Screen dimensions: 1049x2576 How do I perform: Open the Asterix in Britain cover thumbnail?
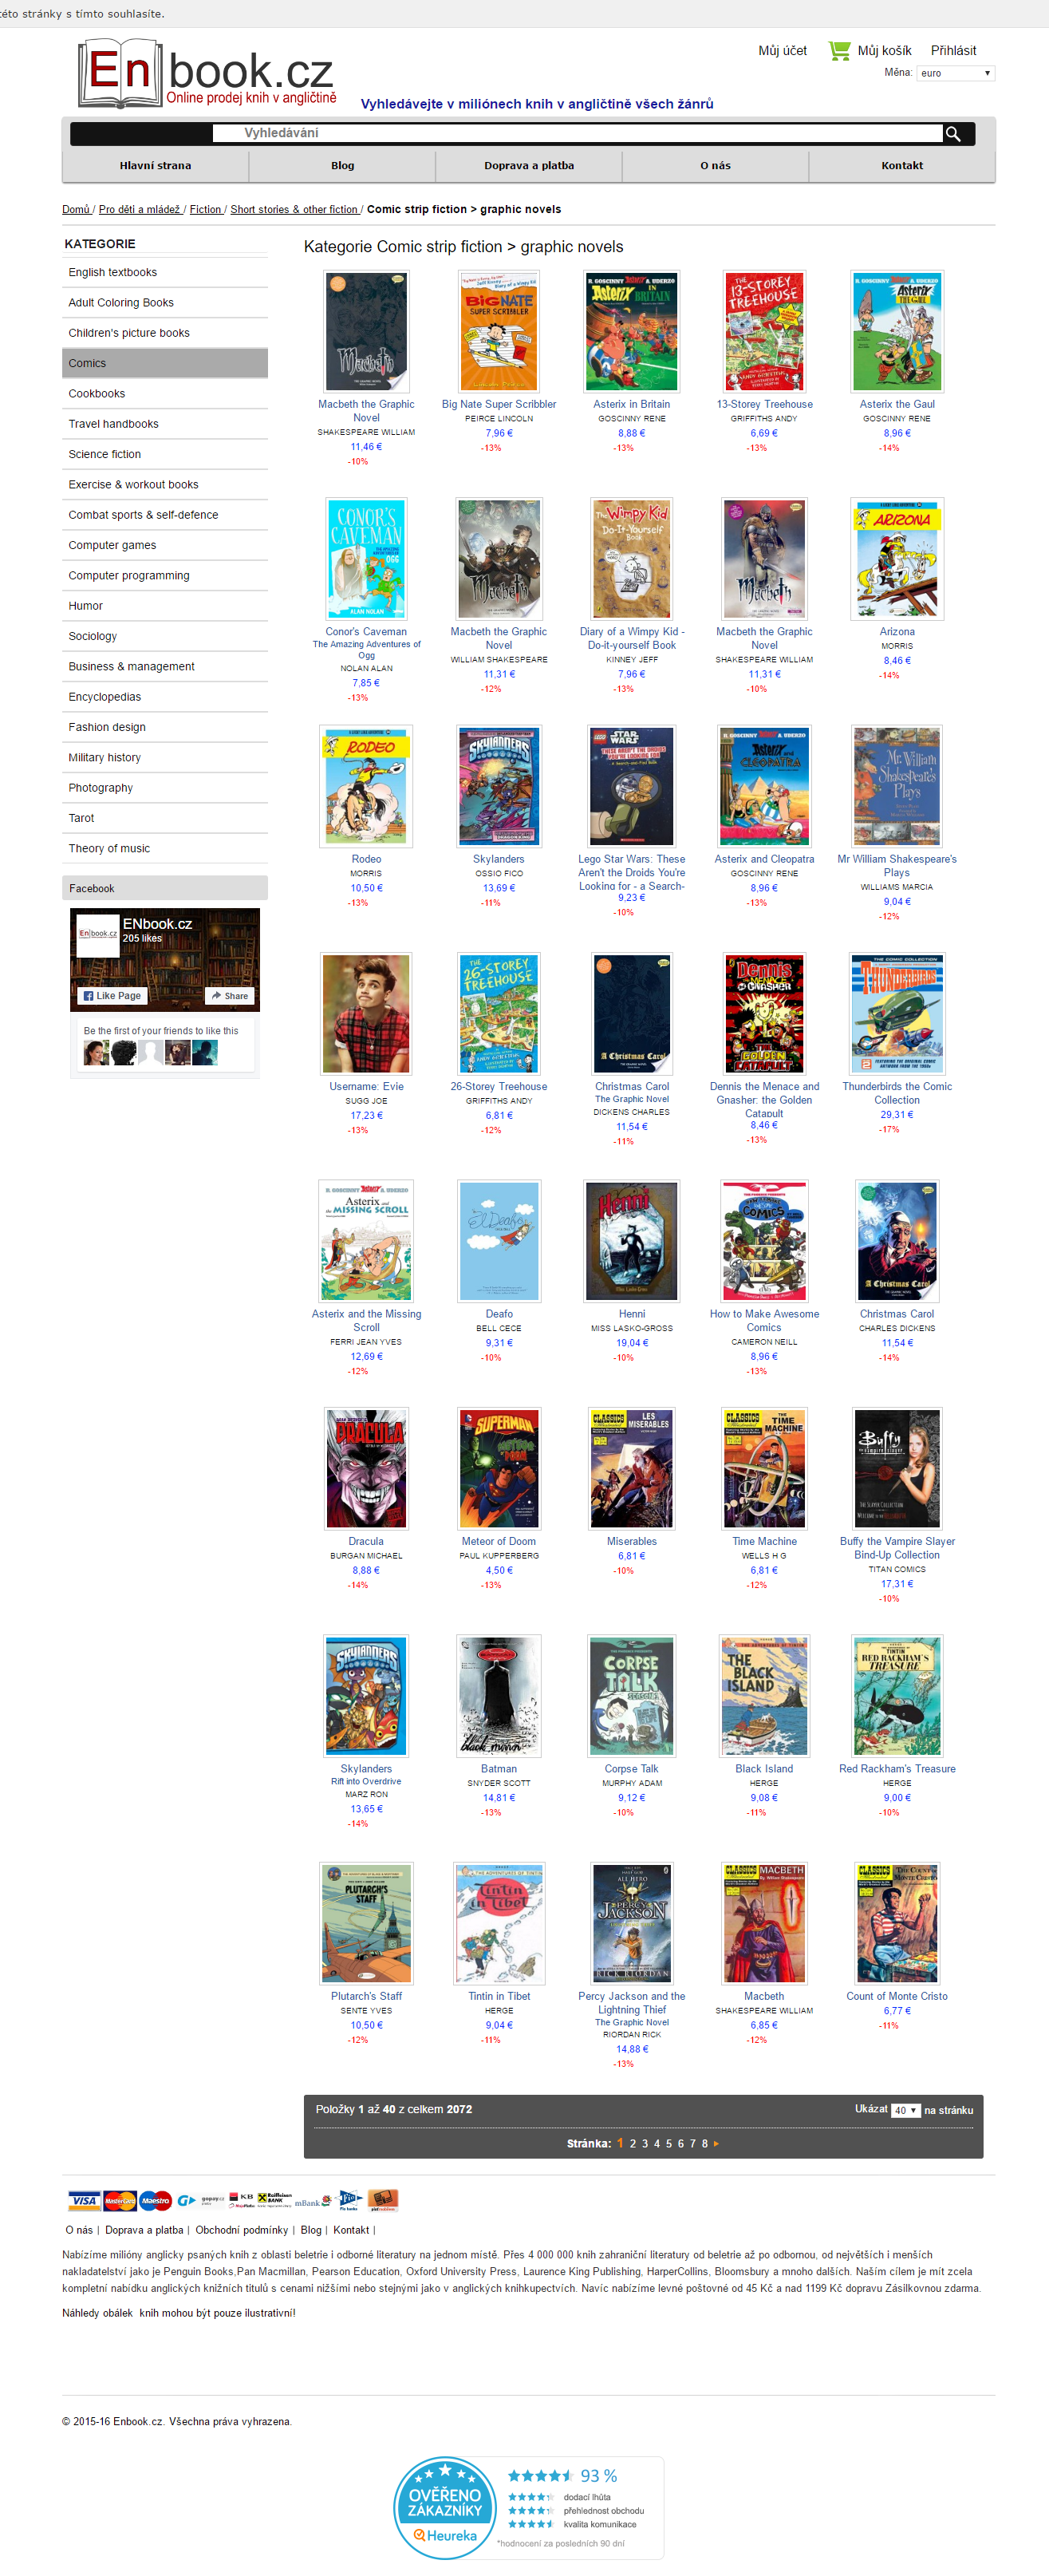[632, 331]
